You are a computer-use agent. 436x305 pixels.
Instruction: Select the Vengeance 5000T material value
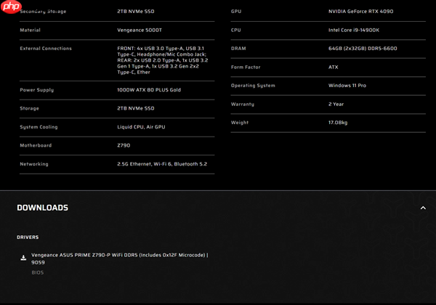pyautogui.click(x=140, y=30)
